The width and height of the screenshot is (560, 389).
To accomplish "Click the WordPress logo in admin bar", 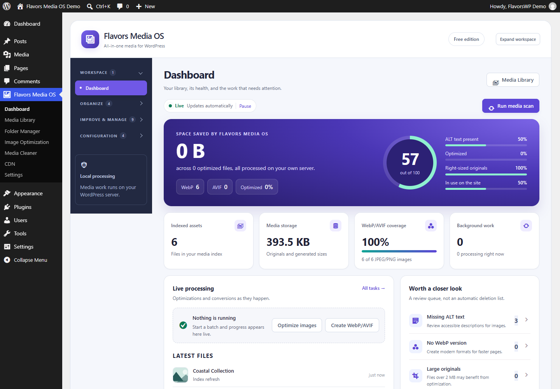I will [7, 6].
